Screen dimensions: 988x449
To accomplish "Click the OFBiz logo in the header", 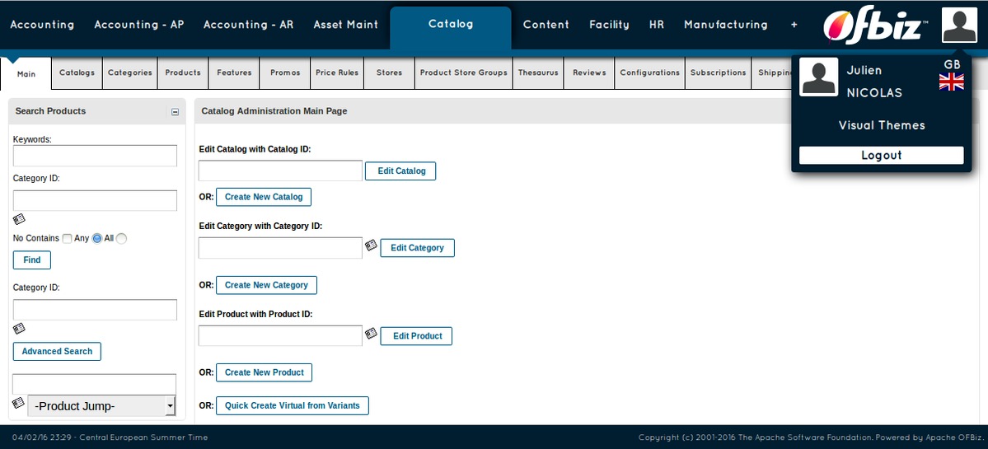I will (x=874, y=25).
